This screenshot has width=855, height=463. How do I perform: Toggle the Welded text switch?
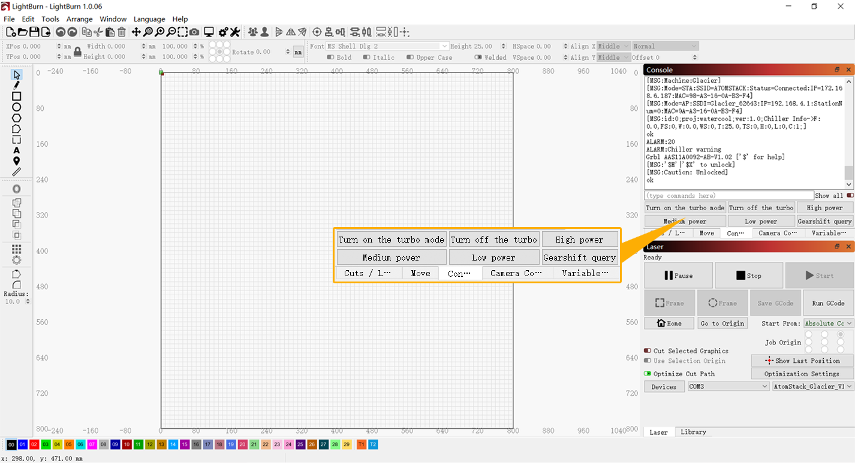tap(478, 58)
